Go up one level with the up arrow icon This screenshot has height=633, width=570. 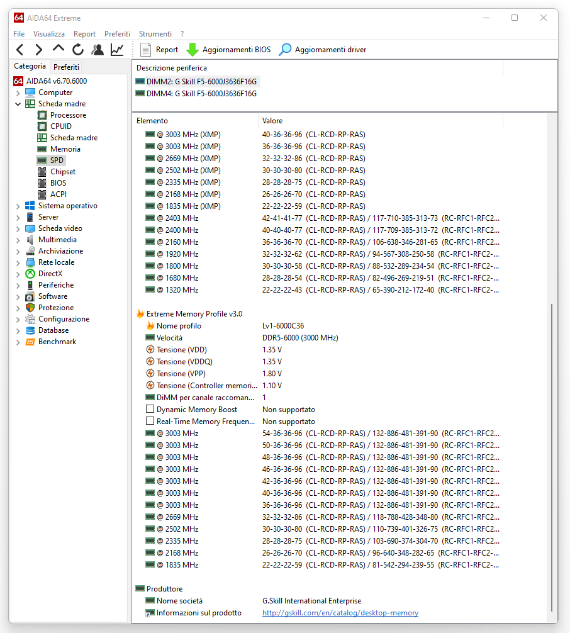59,49
